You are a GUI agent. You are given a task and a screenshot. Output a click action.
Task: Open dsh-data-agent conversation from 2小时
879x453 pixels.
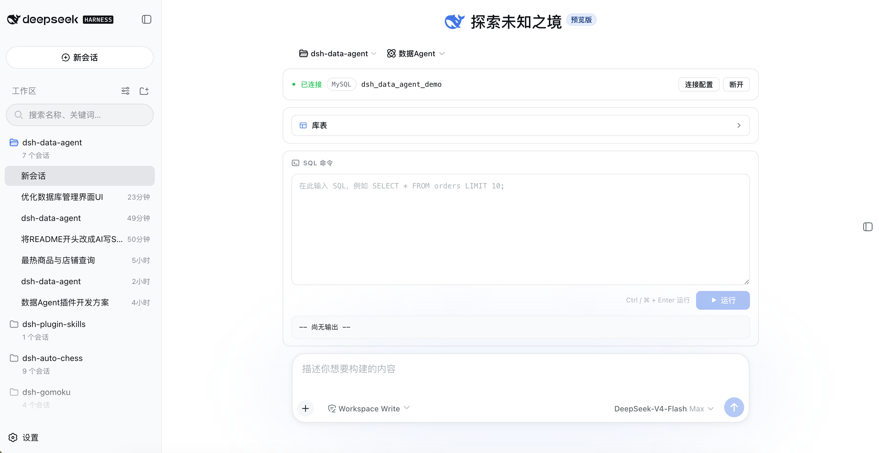[79, 281]
